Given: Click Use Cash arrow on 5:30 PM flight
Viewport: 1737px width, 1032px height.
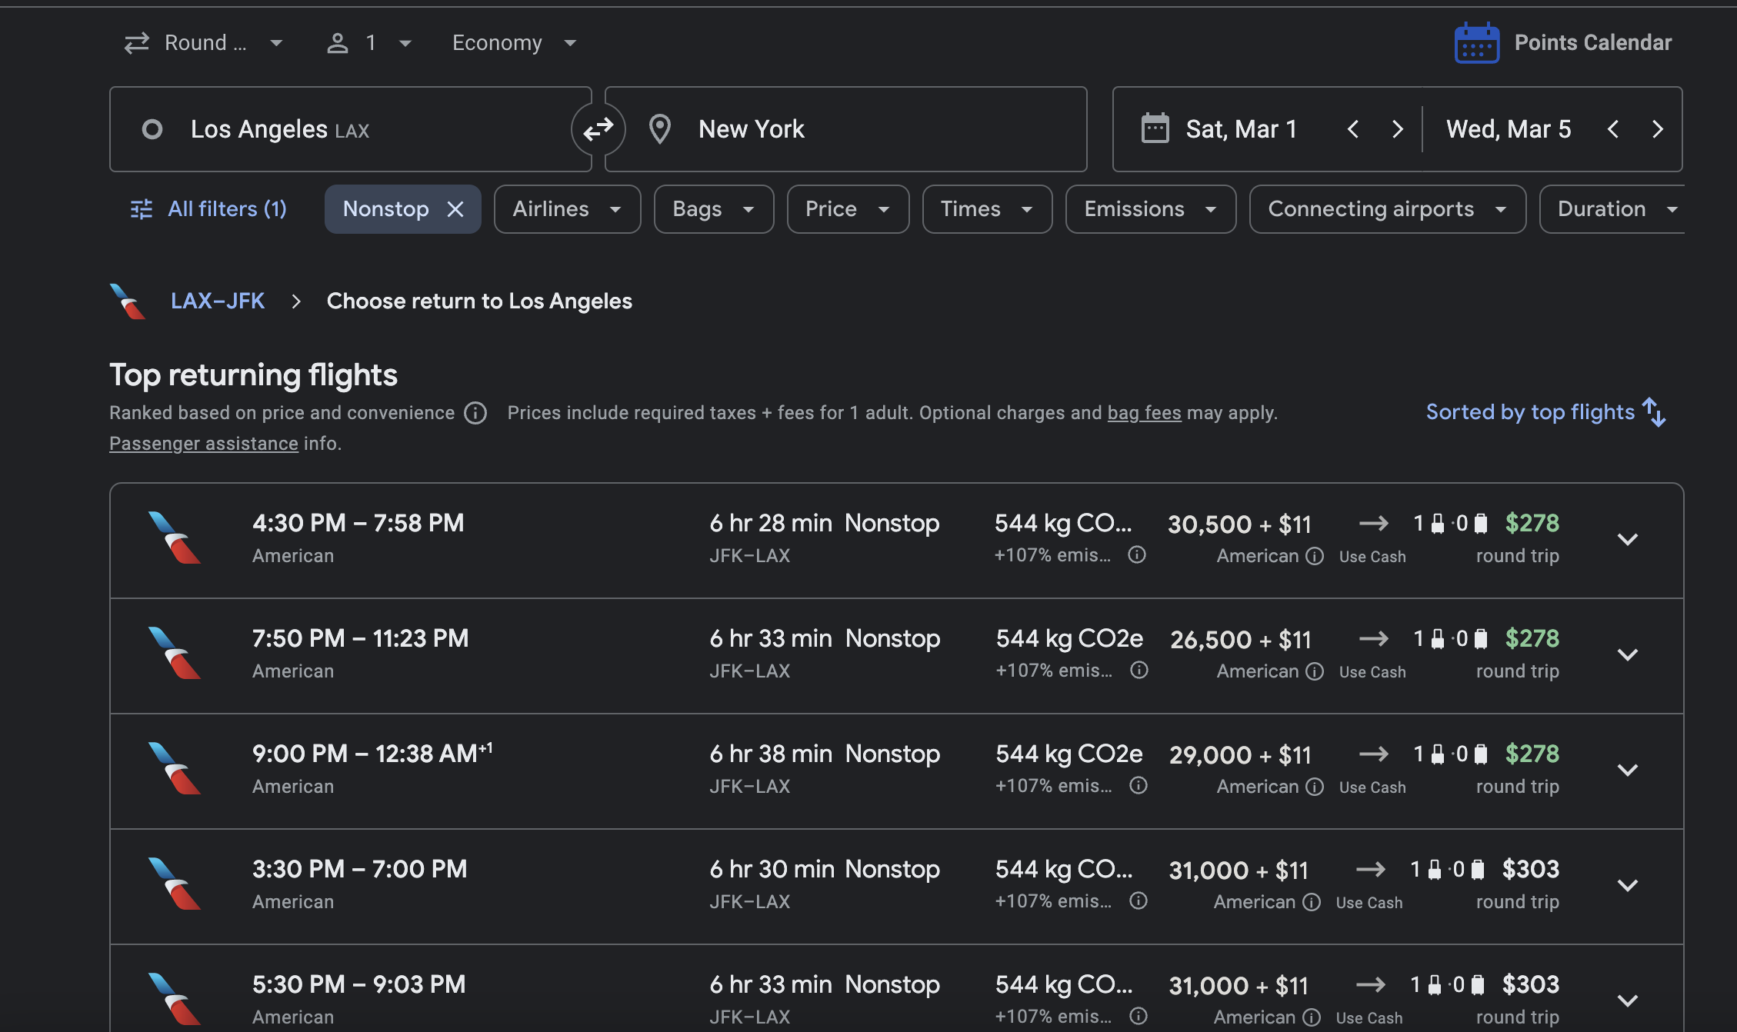Looking at the screenshot, I should coord(1370,985).
